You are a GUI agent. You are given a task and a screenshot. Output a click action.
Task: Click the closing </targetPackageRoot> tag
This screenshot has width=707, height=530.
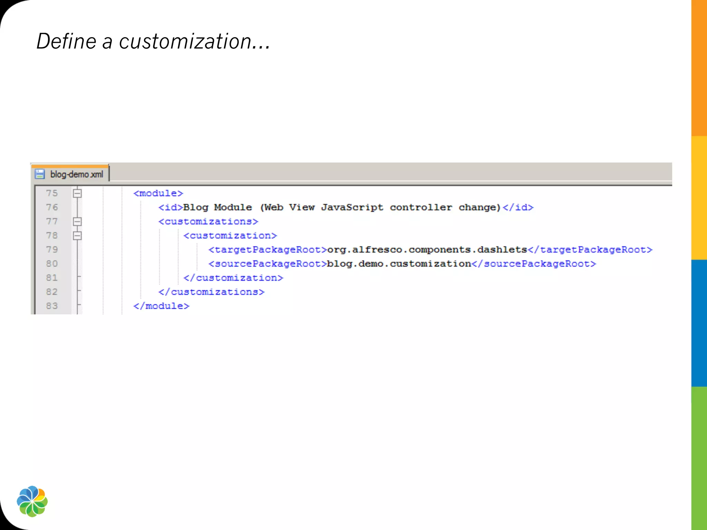click(x=590, y=250)
